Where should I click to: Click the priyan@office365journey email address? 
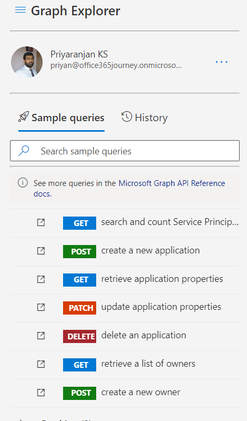(116, 66)
